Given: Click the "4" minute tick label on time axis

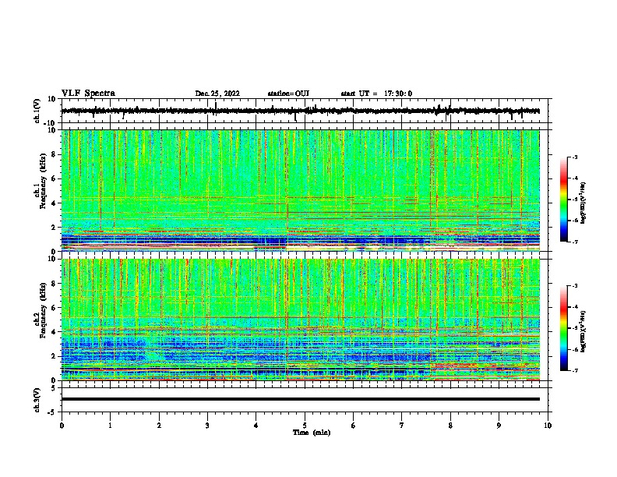Looking at the screenshot, I should click(x=256, y=426).
